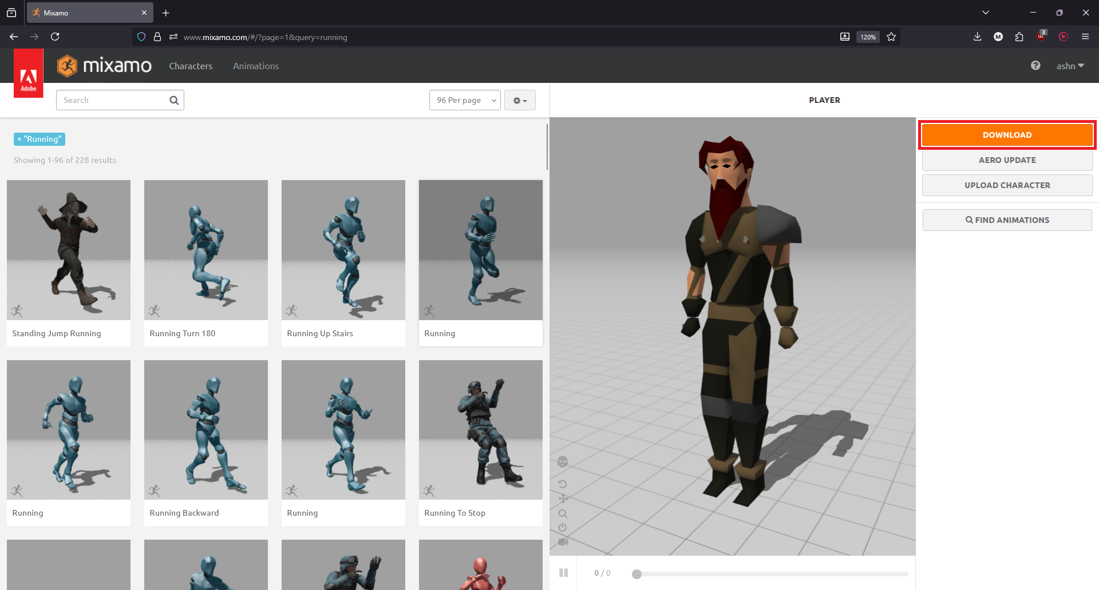
Task: Open the help question mark icon
Action: pos(1035,66)
